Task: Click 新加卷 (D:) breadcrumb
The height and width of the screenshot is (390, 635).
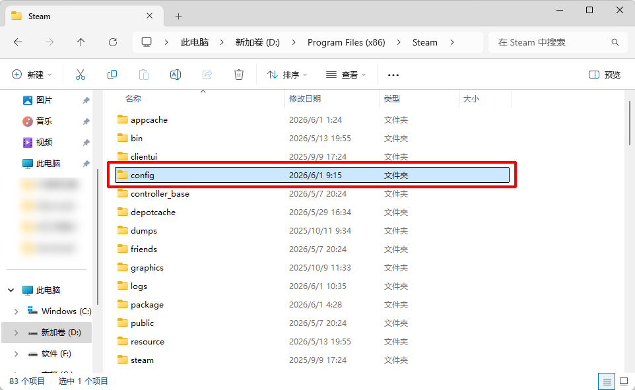Action: pyautogui.click(x=257, y=42)
